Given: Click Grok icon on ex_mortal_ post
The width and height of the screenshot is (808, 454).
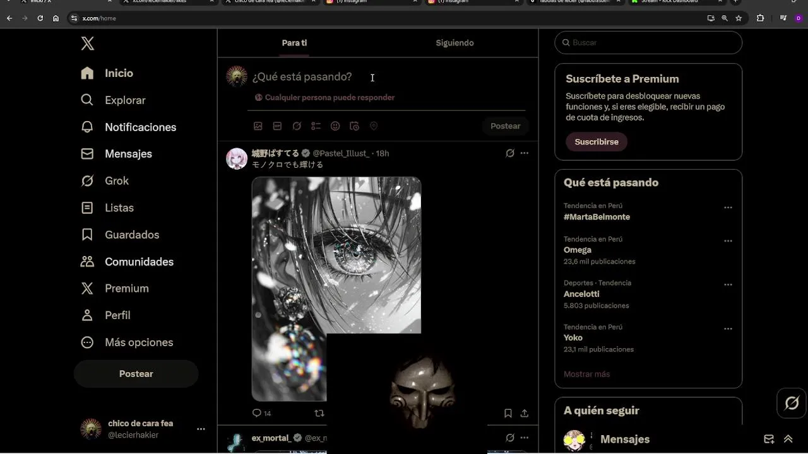Looking at the screenshot, I should click(510, 438).
